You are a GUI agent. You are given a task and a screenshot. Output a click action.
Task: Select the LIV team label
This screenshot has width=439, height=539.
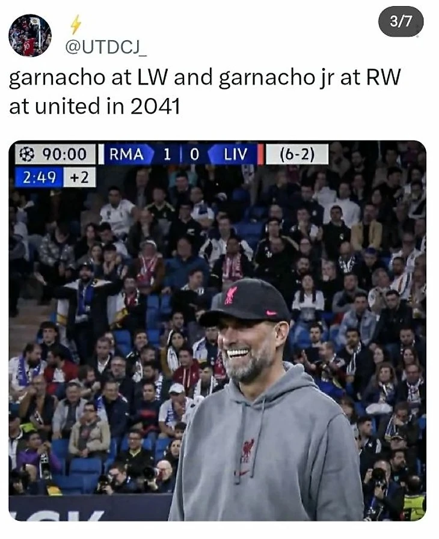click(236, 154)
